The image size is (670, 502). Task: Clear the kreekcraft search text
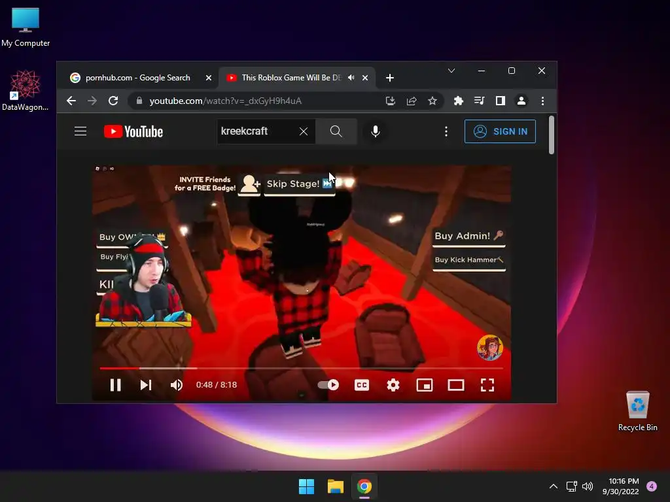304,131
